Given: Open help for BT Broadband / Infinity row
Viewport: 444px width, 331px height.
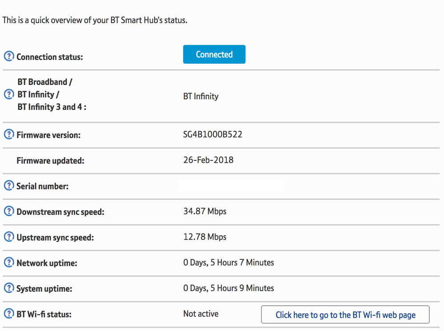Looking at the screenshot, I should (x=9, y=94).
